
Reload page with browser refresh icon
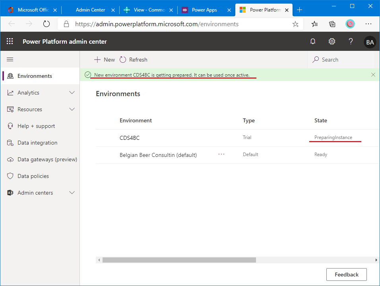click(46, 24)
